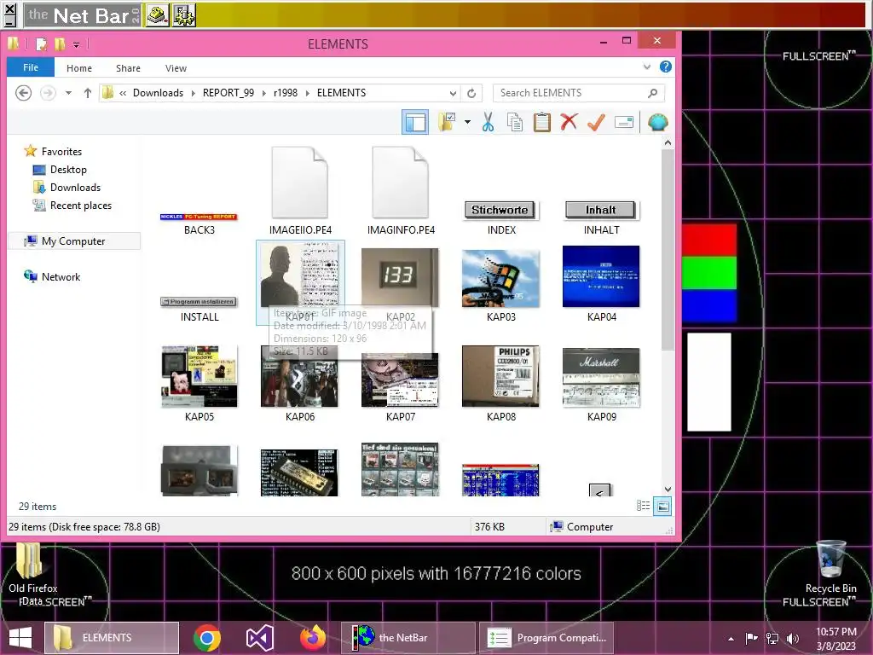This screenshot has width=873, height=655.
Task: Go up one folder level arrow
Action: (88, 93)
